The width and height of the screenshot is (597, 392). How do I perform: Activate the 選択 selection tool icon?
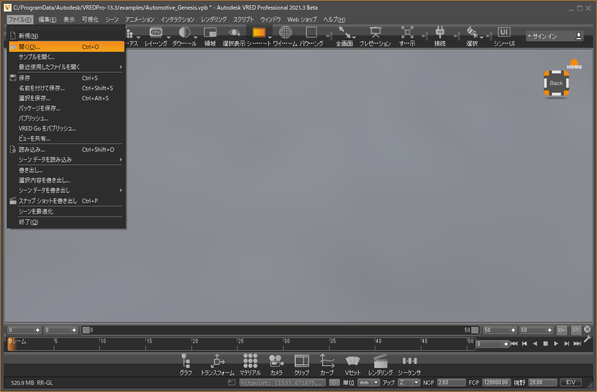(x=472, y=32)
